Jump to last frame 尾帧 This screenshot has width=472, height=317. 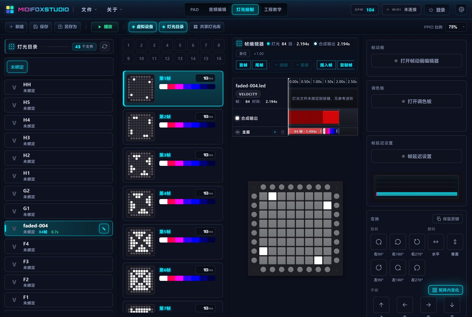pyautogui.click(x=259, y=65)
